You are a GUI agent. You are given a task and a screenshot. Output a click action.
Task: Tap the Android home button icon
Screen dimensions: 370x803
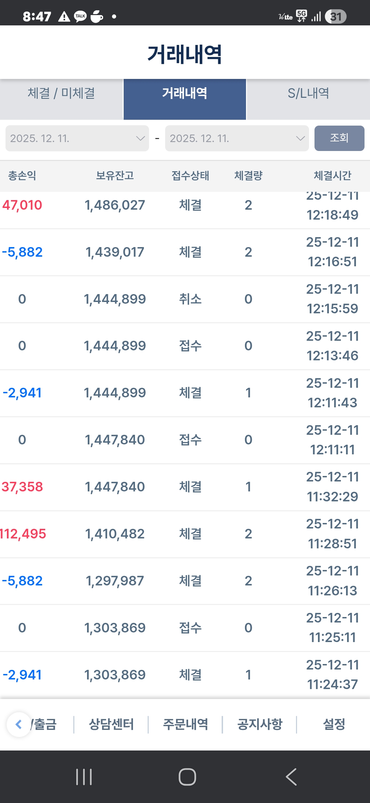(187, 777)
